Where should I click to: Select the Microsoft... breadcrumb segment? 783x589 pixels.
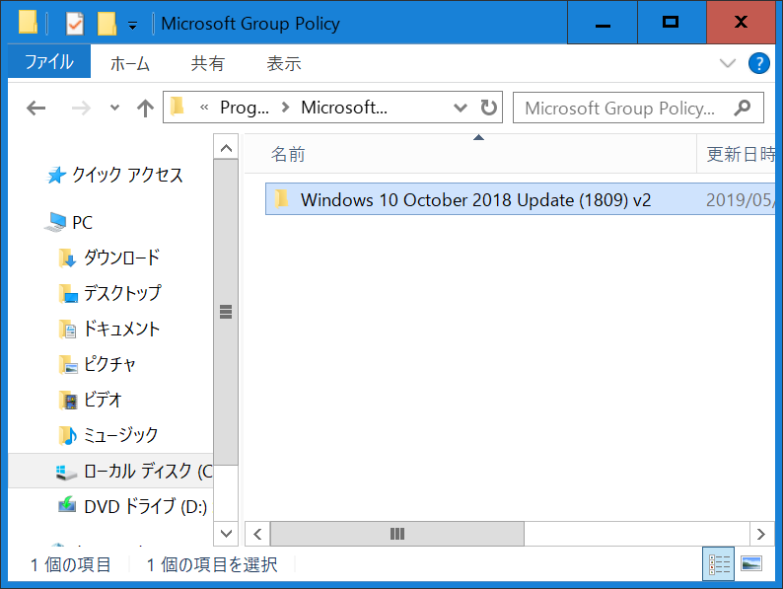(x=344, y=107)
